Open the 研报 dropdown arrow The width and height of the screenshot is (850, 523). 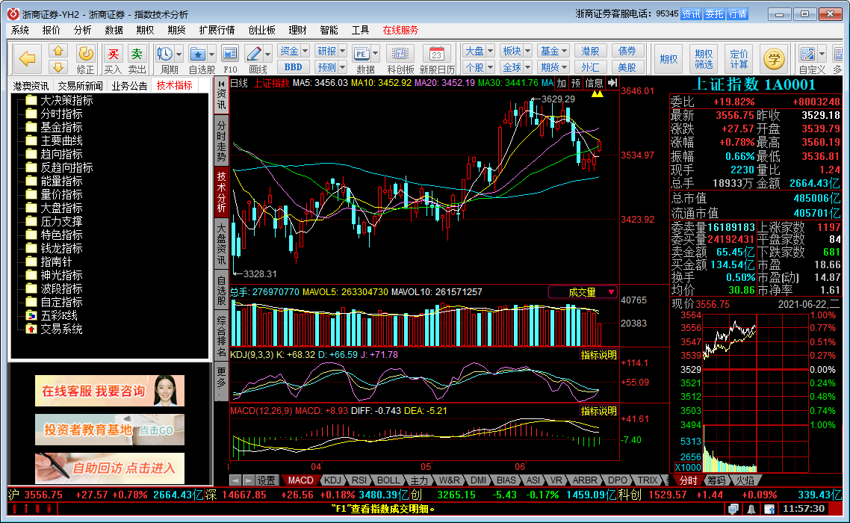point(342,51)
